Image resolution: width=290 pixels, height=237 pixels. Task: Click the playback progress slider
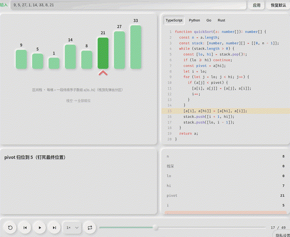[x=182, y=228]
